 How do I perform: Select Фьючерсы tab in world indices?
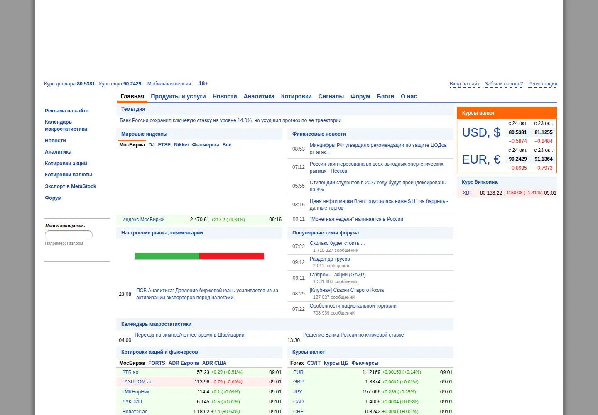pos(205,145)
